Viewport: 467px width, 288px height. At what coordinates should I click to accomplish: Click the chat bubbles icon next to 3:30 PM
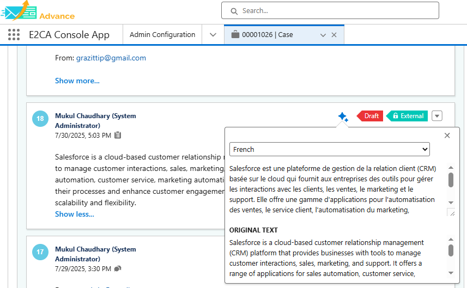tap(118, 268)
